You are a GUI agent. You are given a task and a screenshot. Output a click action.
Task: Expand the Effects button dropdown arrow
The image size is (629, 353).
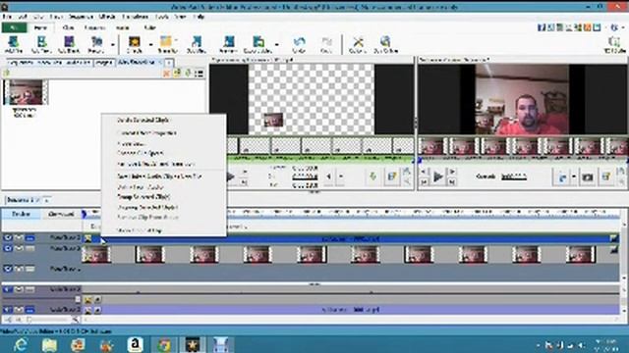tap(150, 44)
